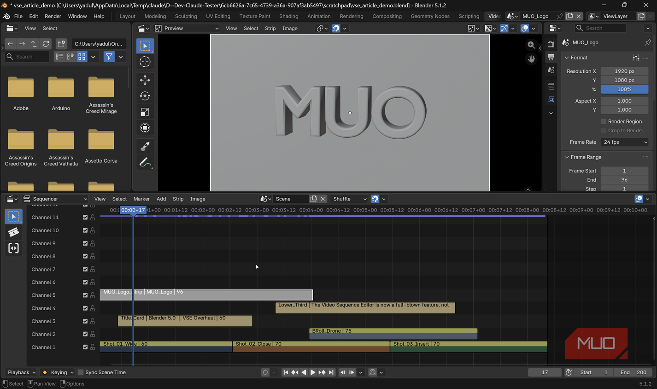Open the sequencer Marker menu
Image resolution: width=657 pixels, height=389 pixels.
(x=141, y=199)
